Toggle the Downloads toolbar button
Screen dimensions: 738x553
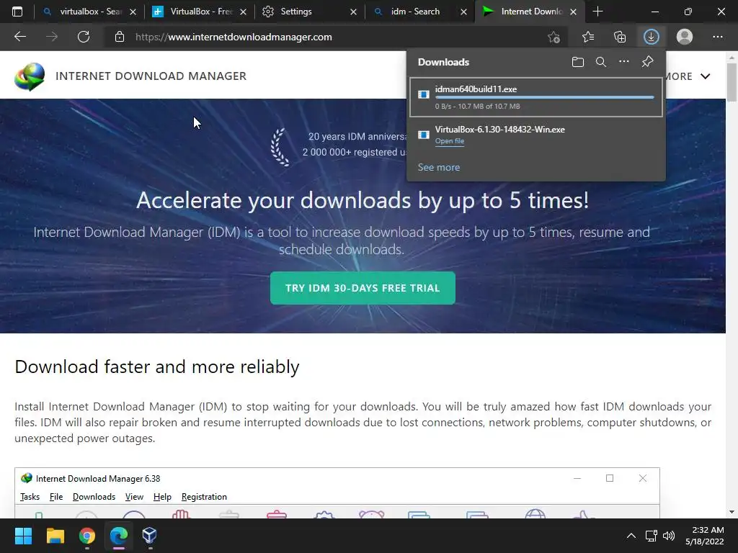pyautogui.click(x=652, y=37)
